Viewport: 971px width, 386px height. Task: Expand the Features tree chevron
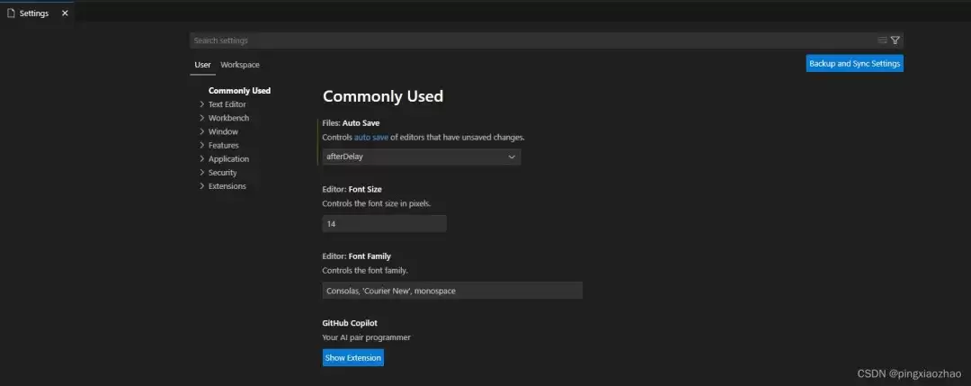(x=201, y=145)
